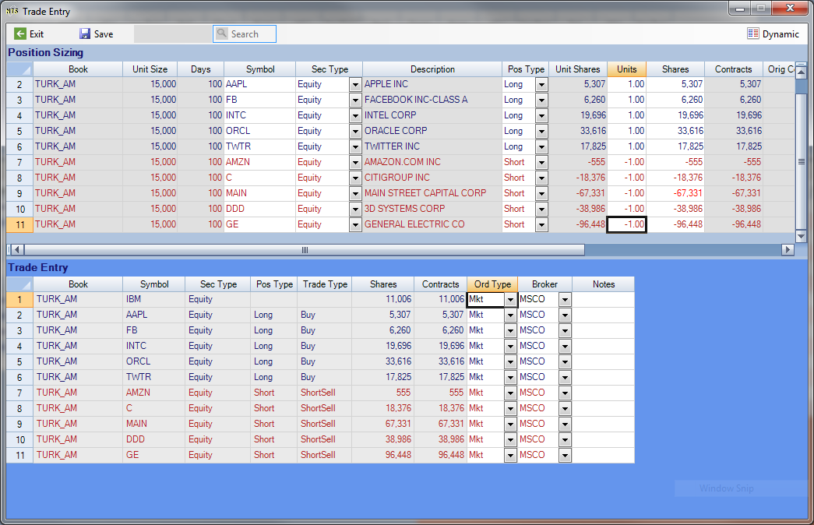Click Contracts value 67,331 in MAIN trade row
This screenshot has width=814, height=525.
click(440, 424)
